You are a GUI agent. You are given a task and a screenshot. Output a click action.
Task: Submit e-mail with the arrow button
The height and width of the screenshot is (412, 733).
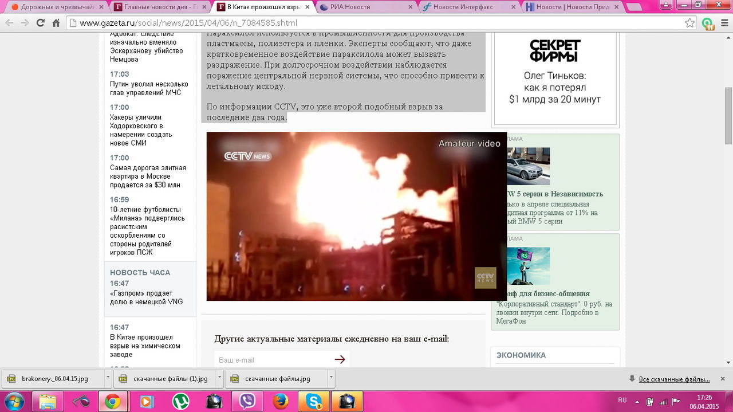click(340, 359)
